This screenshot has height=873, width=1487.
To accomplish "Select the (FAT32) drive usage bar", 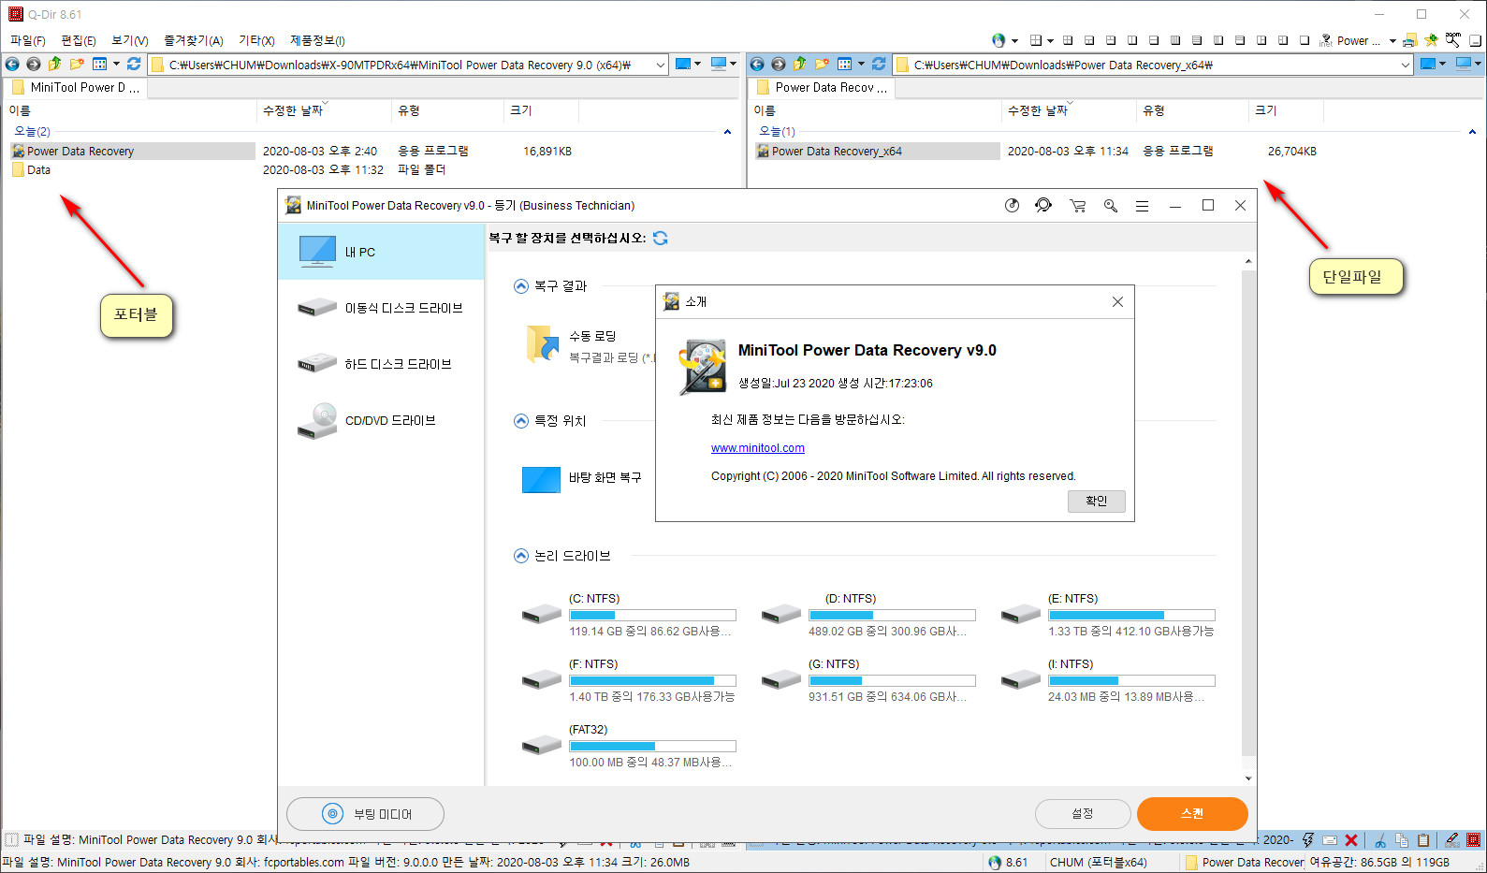I will (x=652, y=746).
